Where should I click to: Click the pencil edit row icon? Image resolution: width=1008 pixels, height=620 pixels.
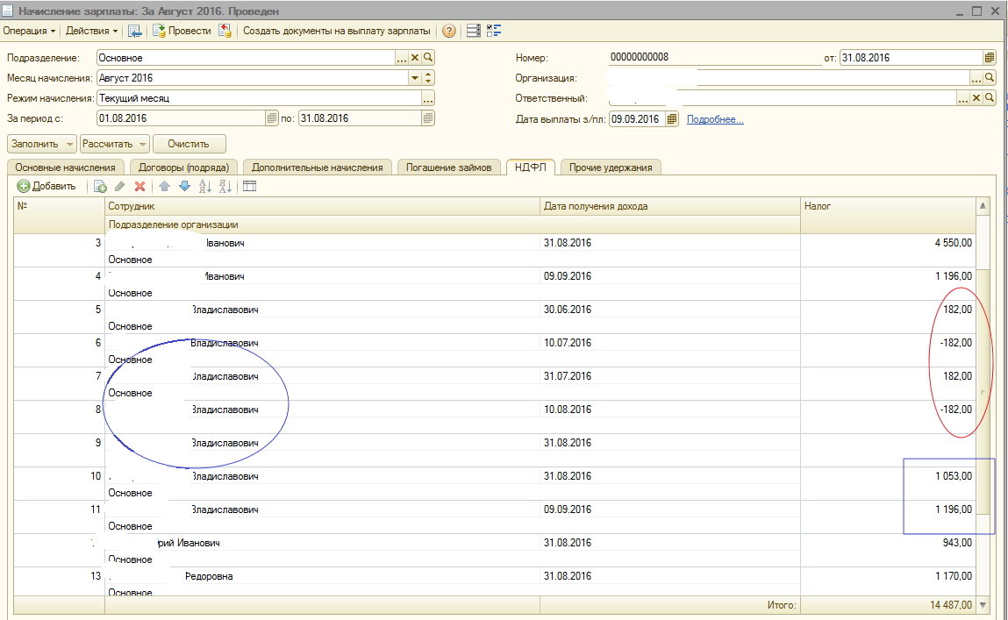pos(120,186)
